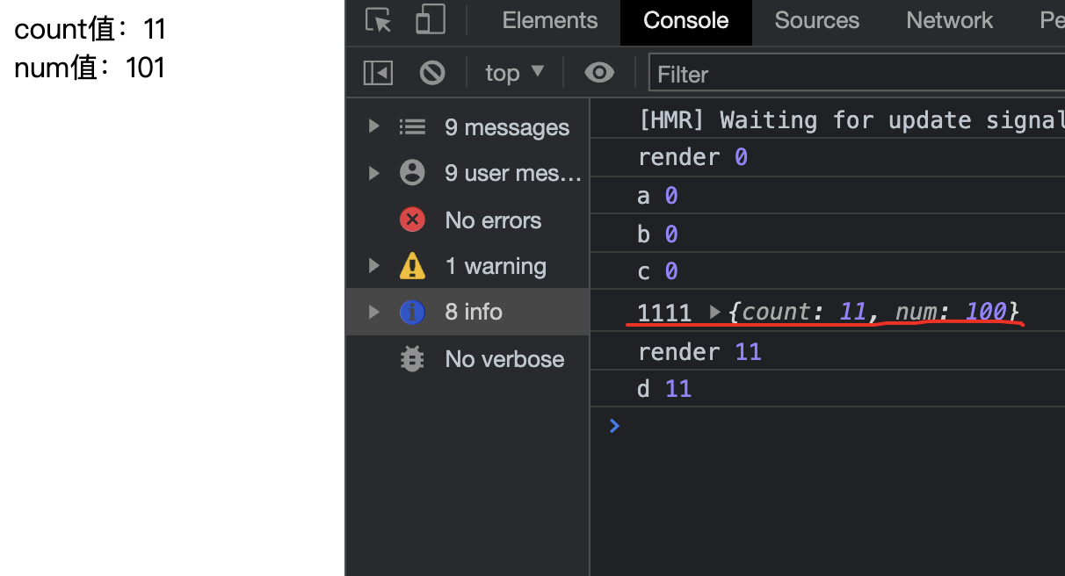Select the No verbose sidebar row

tap(467, 358)
